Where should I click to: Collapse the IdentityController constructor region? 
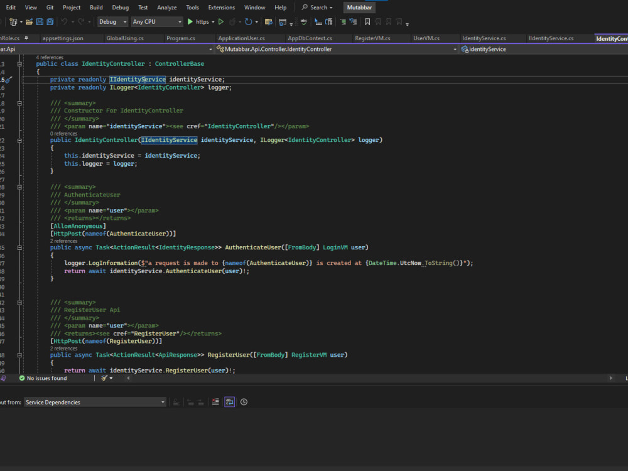pos(19,140)
